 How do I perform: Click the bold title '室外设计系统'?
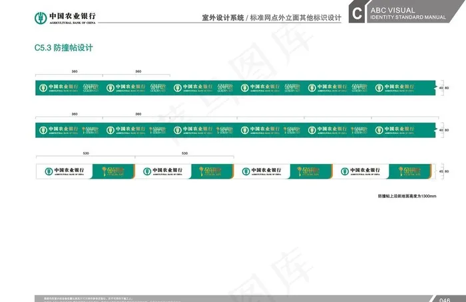[223, 18]
